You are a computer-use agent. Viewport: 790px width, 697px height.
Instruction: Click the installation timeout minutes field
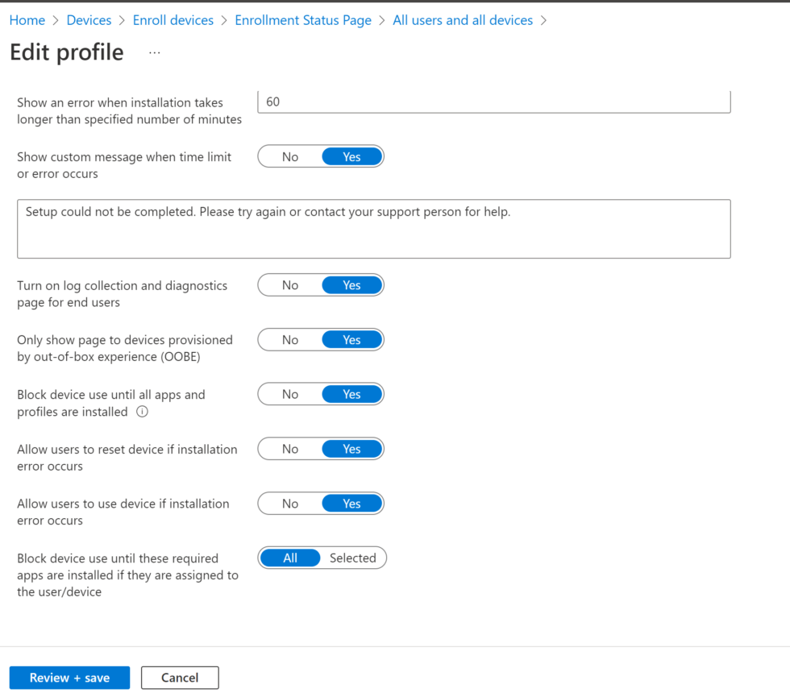[x=493, y=102]
